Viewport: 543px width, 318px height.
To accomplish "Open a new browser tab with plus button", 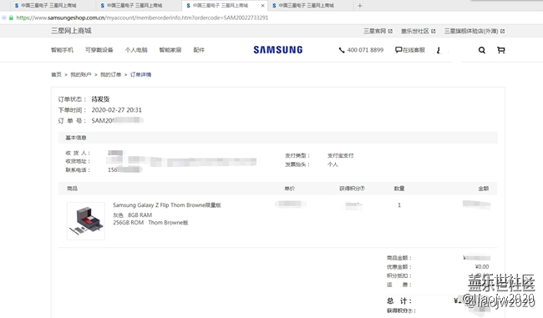I will [360, 6].
